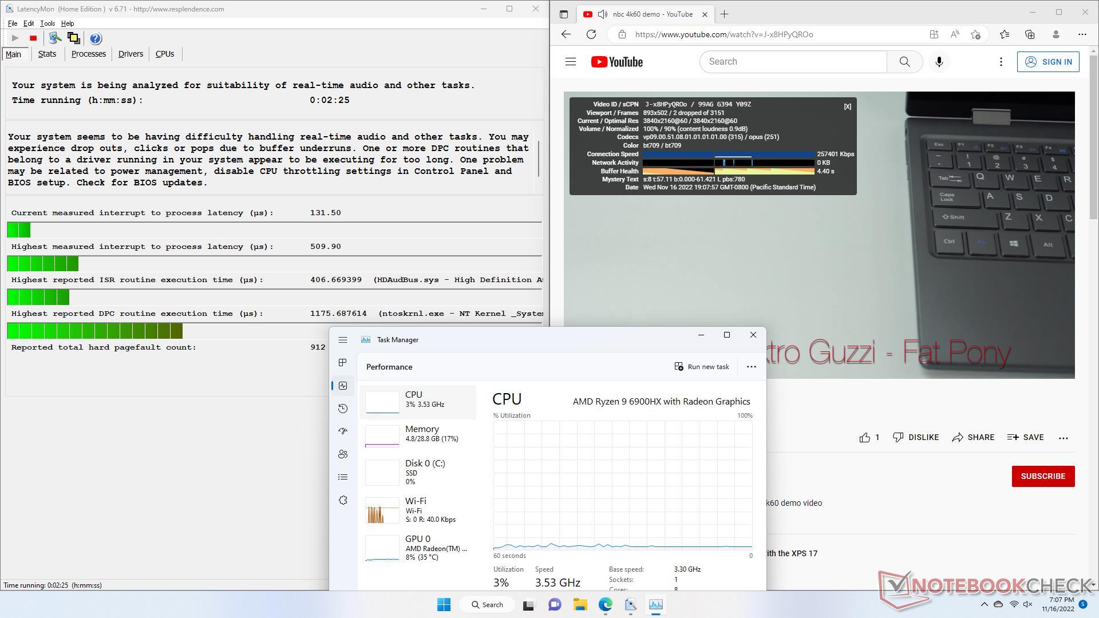Stop monitoring with the red stop button

click(33, 38)
